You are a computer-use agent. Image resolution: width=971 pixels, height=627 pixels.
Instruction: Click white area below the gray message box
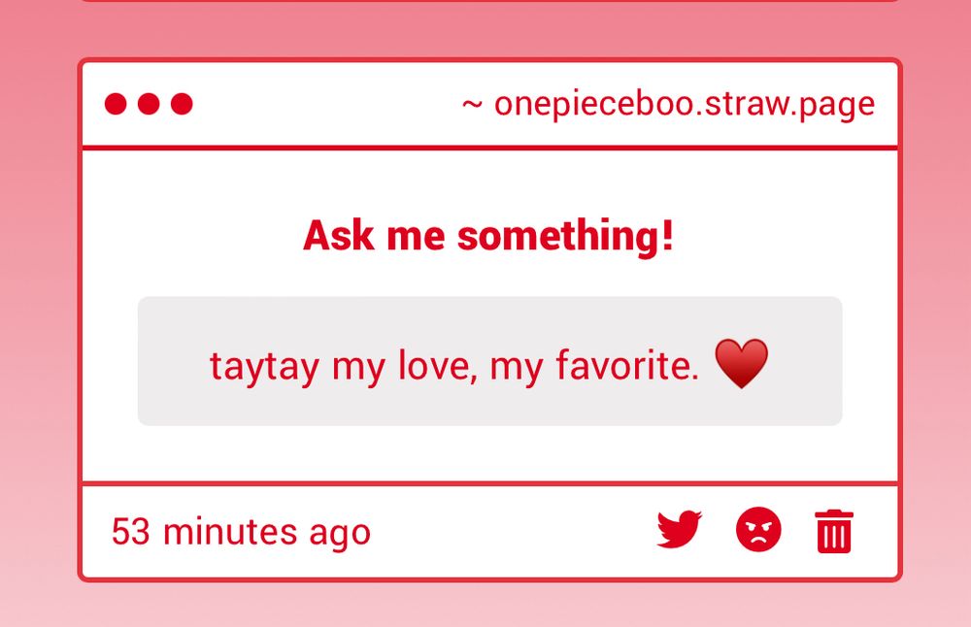488,453
